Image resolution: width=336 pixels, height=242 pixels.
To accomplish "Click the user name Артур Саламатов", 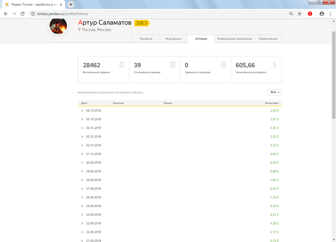I will point(105,23).
